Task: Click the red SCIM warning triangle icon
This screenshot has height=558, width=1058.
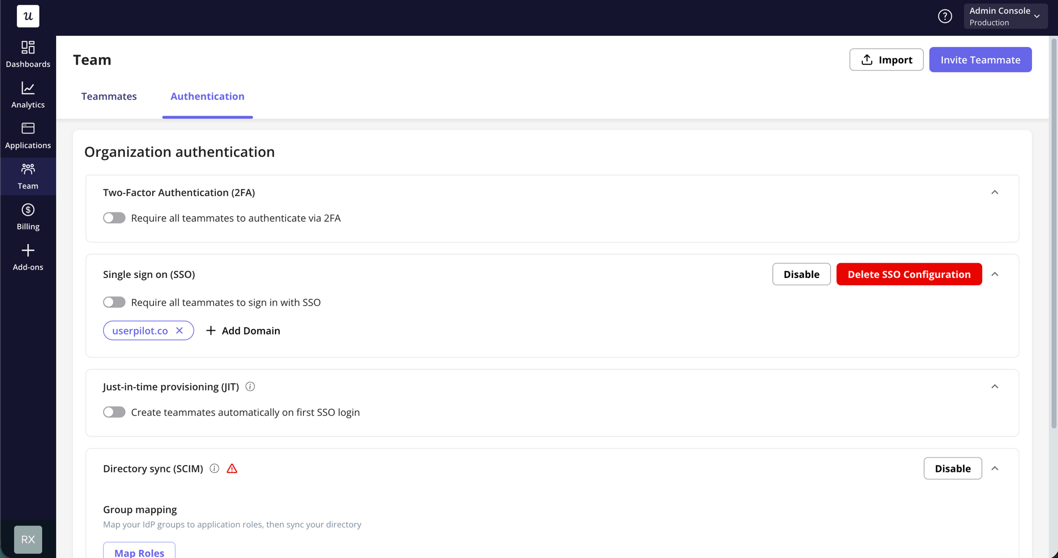Action: tap(232, 468)
